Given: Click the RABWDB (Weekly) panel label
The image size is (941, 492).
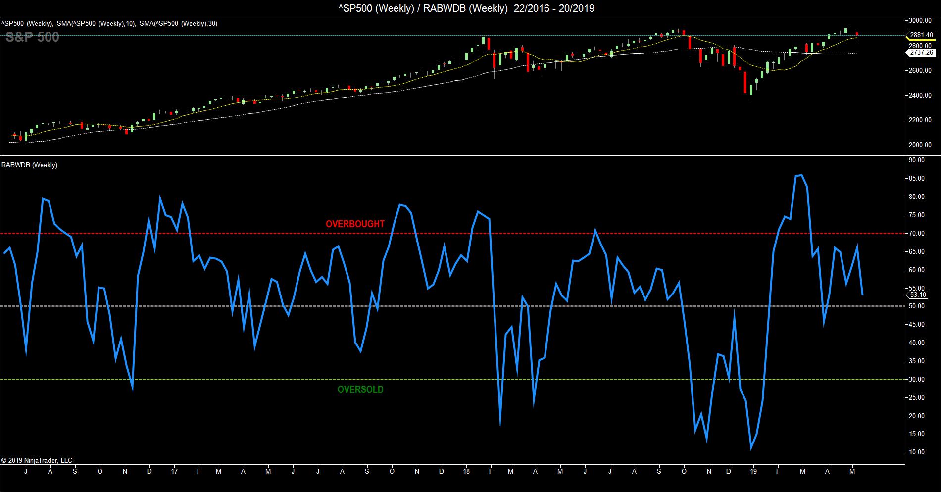Looking at the screenshot, I should 30,165.
